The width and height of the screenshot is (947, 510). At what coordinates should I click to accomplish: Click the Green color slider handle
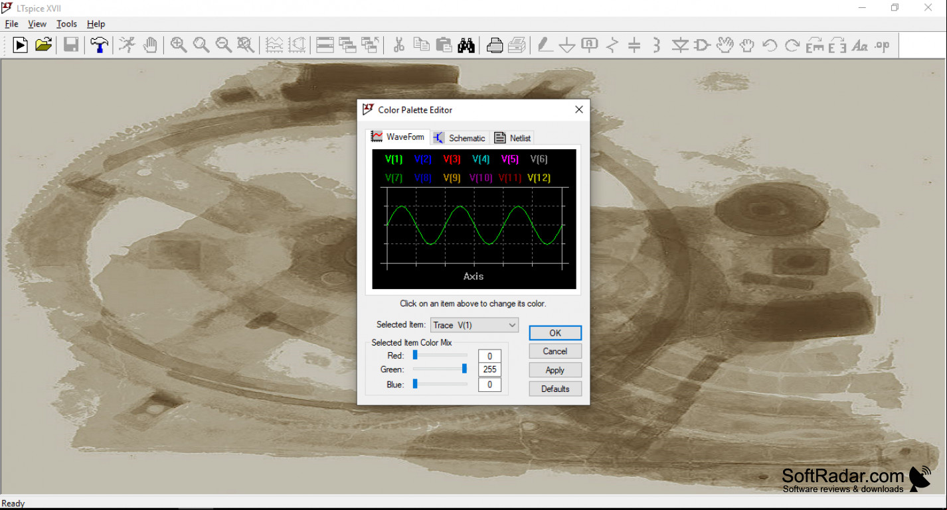[x=464, y=369]
